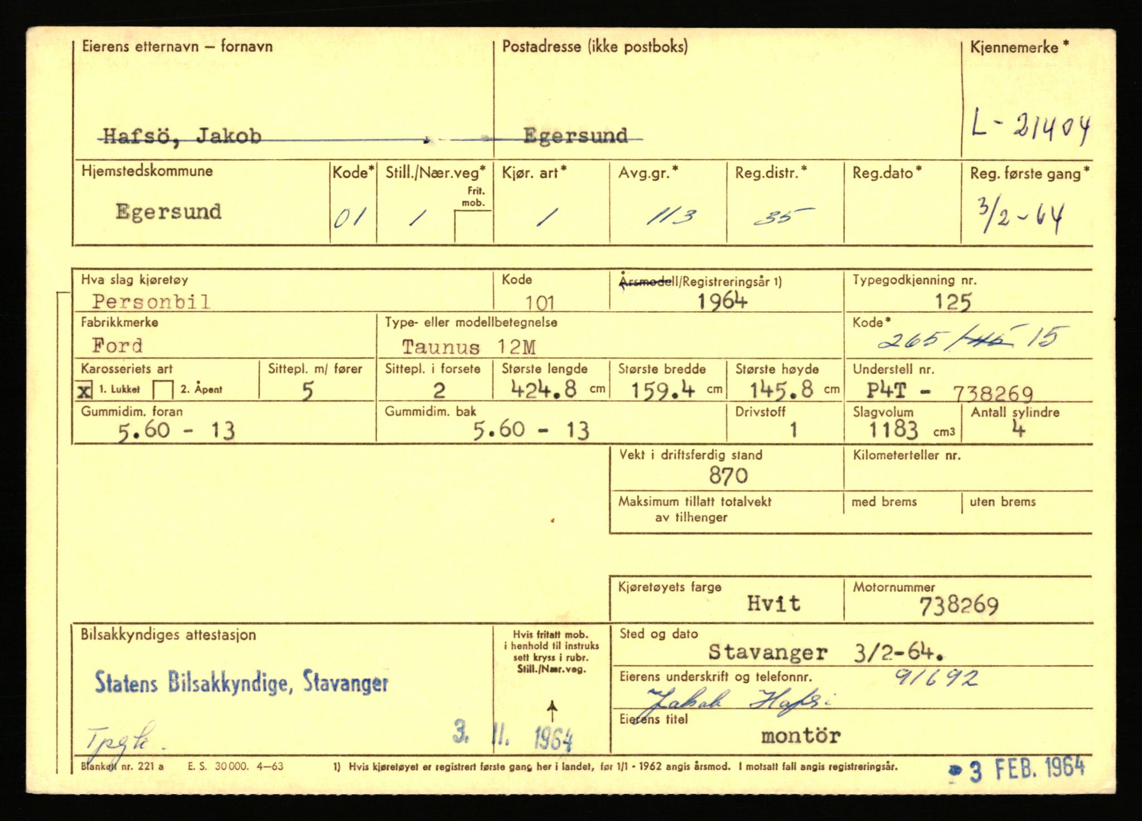The width and height of the screenshot is (1142, 821).
Task: Click the Avg.gr. value '113'
Action: [x=671, y=216]
